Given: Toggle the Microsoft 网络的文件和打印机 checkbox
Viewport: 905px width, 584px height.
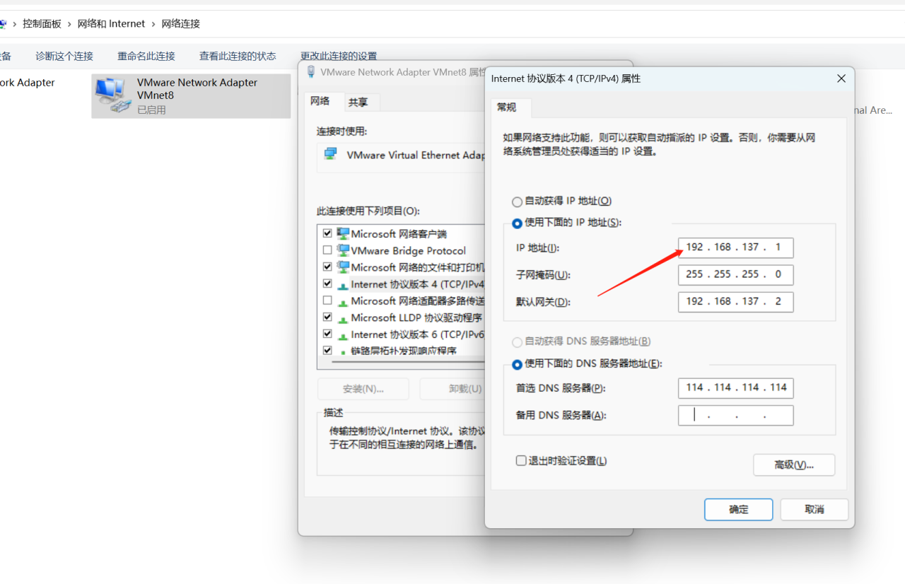Looking at the screenshot, I should (x=327, y=267).
